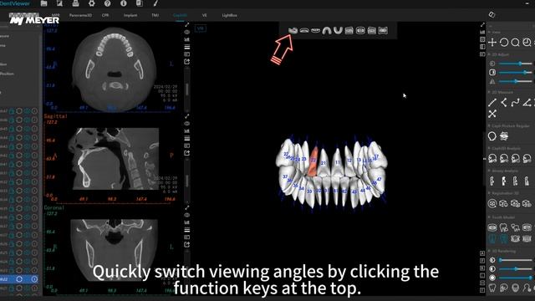Switch to the LightBox tab
535x301 pixels.
(229, 15)
